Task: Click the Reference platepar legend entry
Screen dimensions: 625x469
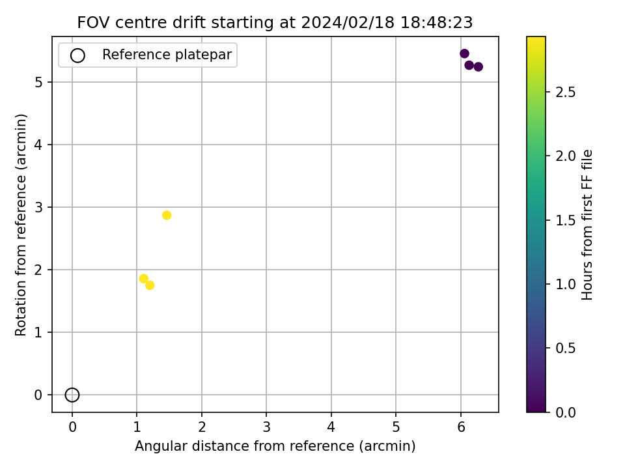Action: 148,55
